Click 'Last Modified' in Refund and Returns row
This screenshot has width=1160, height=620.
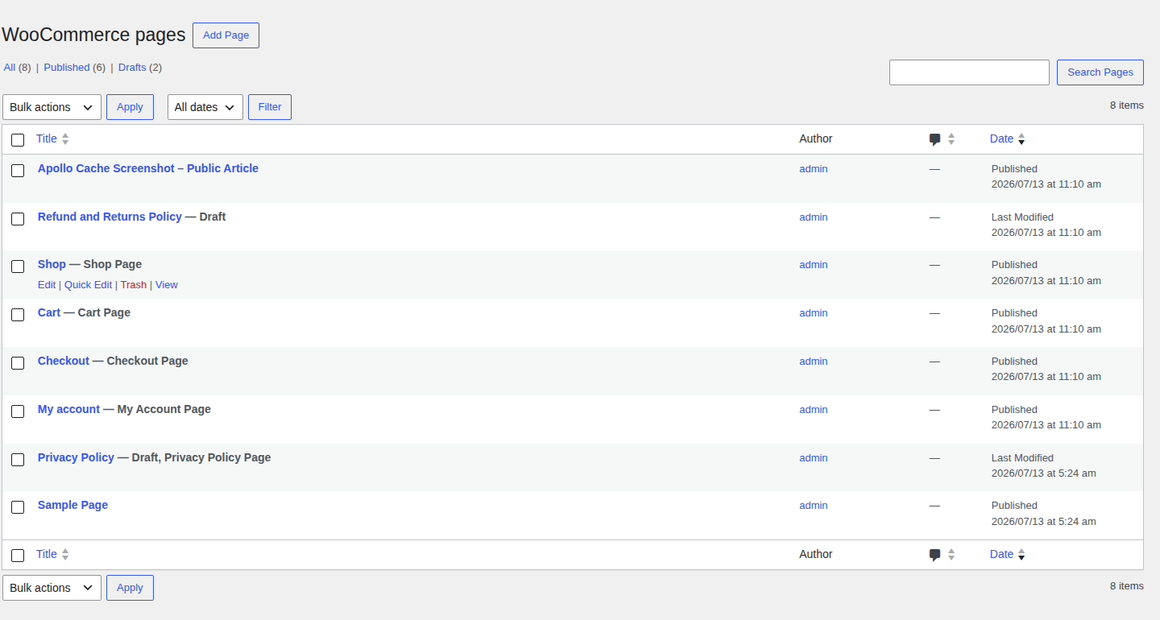point(1022,217)
